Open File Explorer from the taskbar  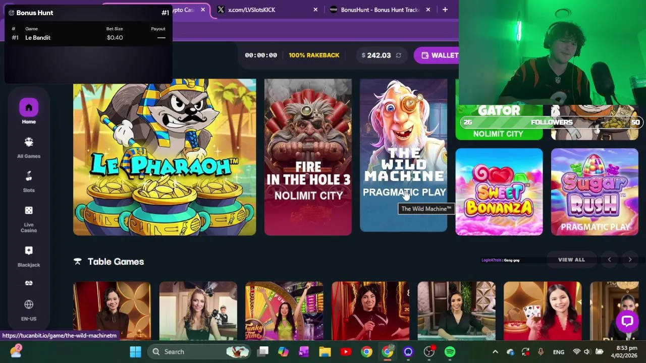(x=325, y=352)
